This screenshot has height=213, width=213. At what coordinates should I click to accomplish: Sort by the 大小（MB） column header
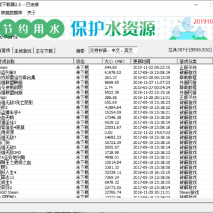[x=117, y=62]
